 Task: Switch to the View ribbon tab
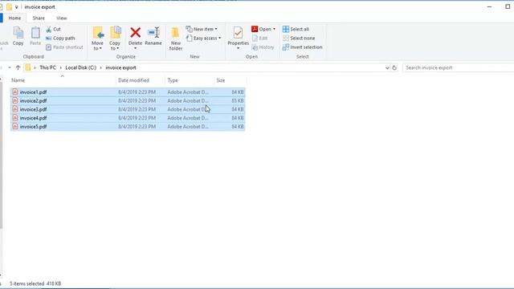coord(61,18)
